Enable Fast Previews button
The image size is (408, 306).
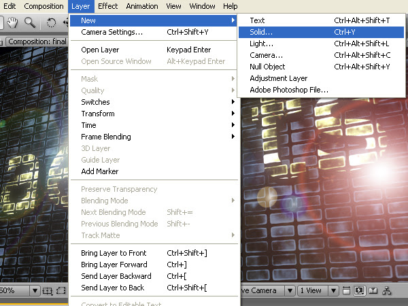tap(359, 290)
